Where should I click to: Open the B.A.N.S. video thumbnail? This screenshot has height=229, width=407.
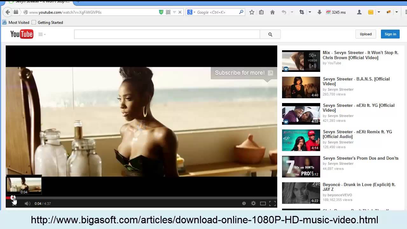(301, 87)
